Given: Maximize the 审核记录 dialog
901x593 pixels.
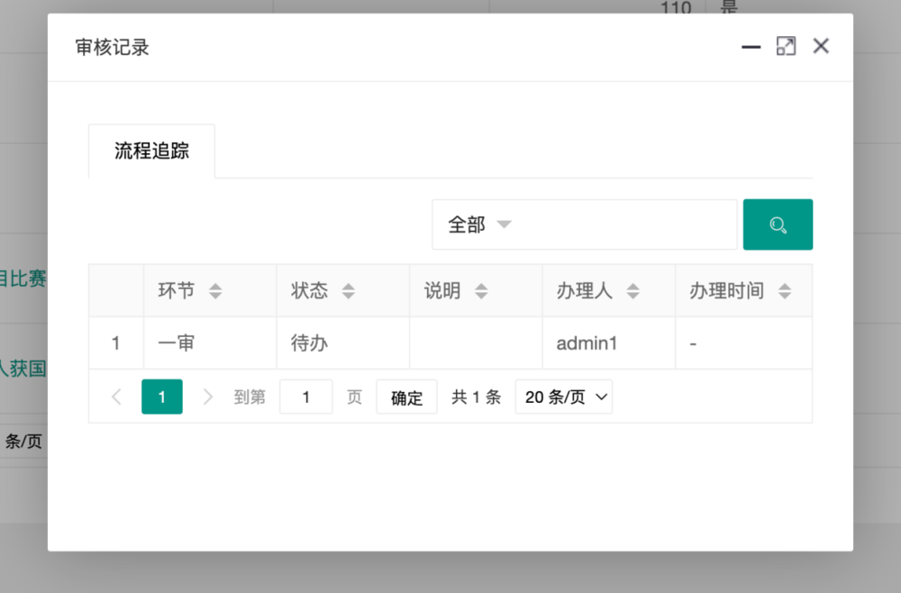Looking at the screenshot, I should click(786, 46).
